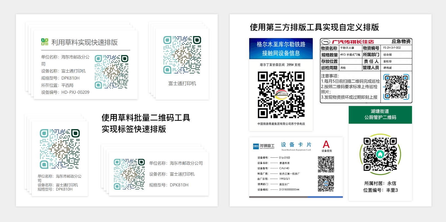Click the note 3.发现物资损坏或过期即刻上报
Screen dimensions: 446x222
349,97
